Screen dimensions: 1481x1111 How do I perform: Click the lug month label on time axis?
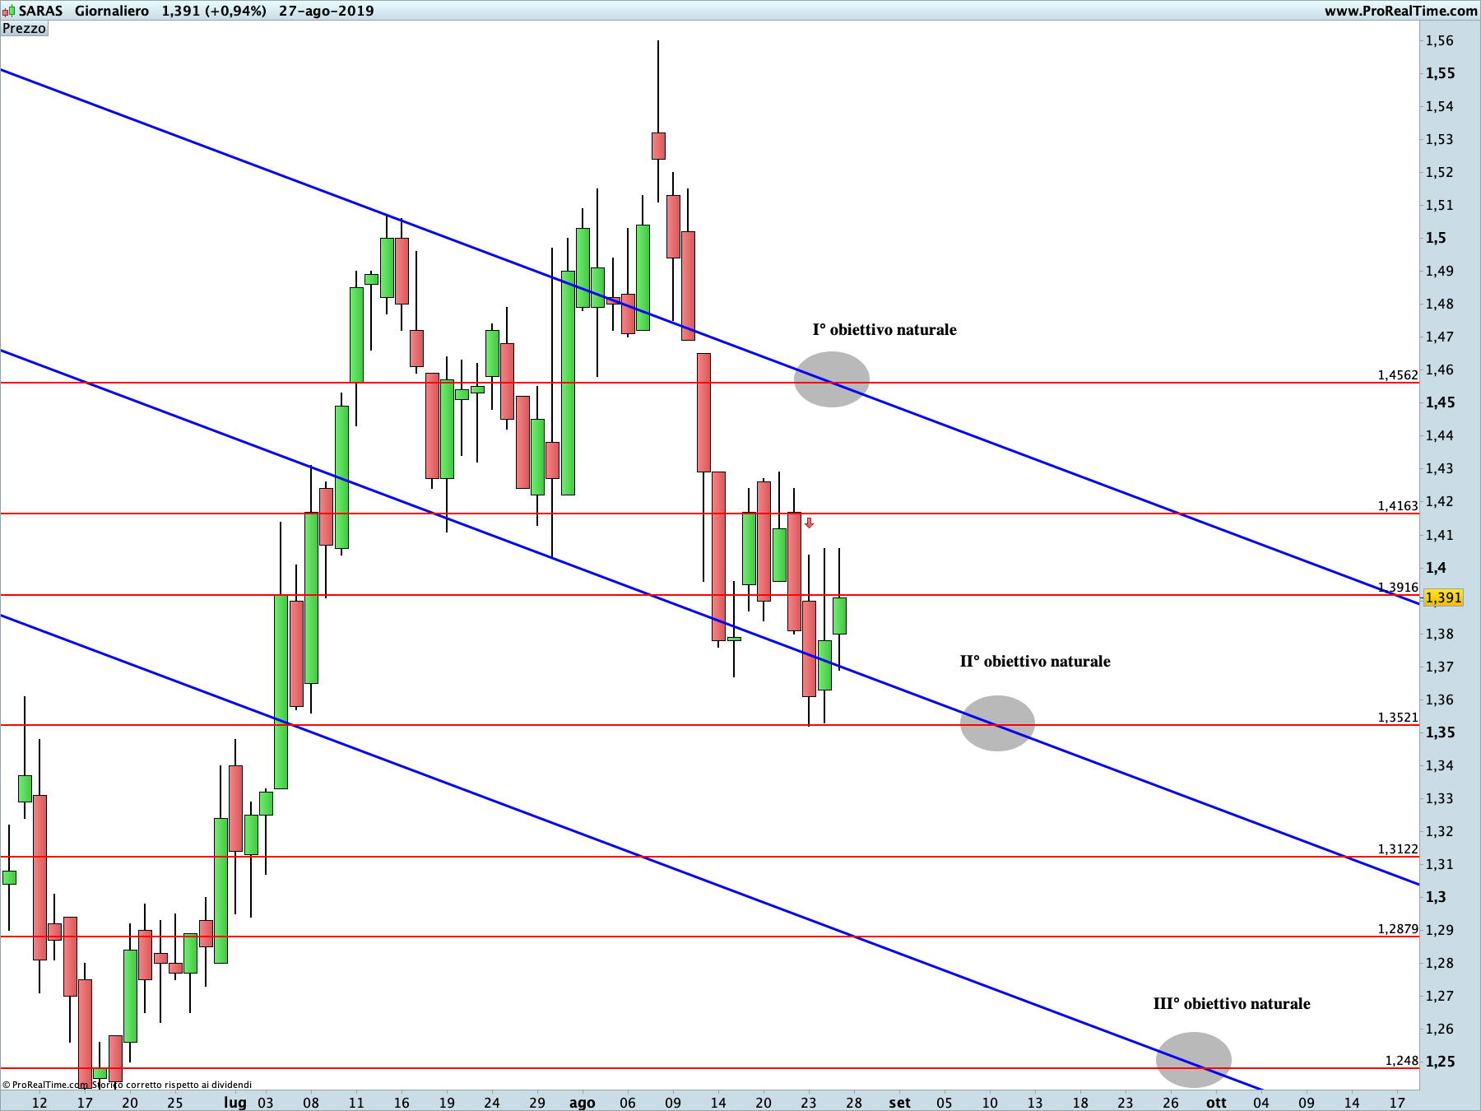click(x=235, y=1103)
